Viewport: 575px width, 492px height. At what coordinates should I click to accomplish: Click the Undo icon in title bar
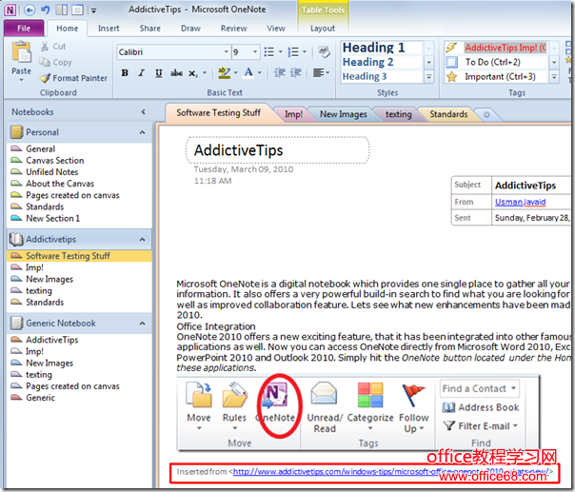[x=45, y=10]
